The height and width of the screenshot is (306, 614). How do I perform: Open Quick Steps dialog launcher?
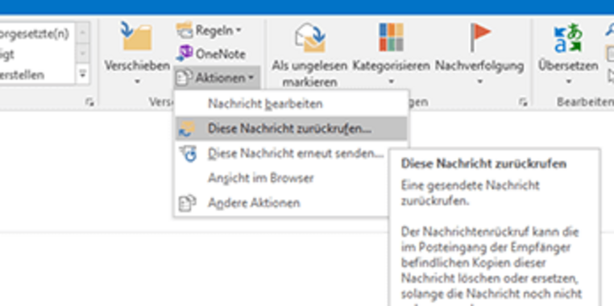tap(90, 102)
